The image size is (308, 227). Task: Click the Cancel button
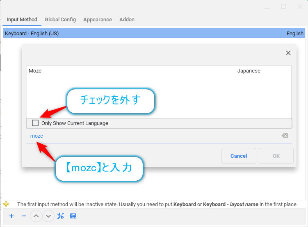[239, 156]
